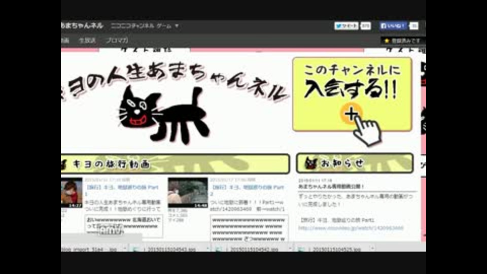The image size is (487, 274).
Task: Open dropdown arrow beside blog_import file
Action: click(125, 249)
